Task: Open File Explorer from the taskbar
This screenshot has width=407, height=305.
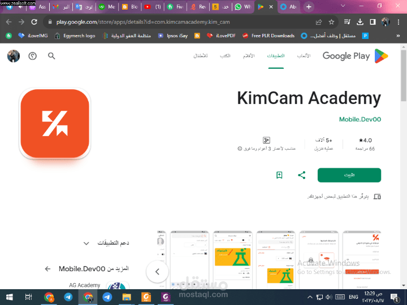Action: pyautogui.click(x=127, y=297)
